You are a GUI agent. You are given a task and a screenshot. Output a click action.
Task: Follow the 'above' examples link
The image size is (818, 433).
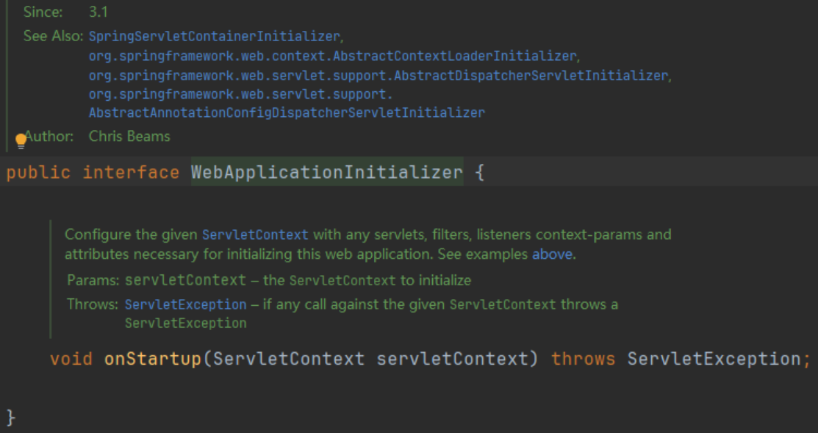[553, 254]
